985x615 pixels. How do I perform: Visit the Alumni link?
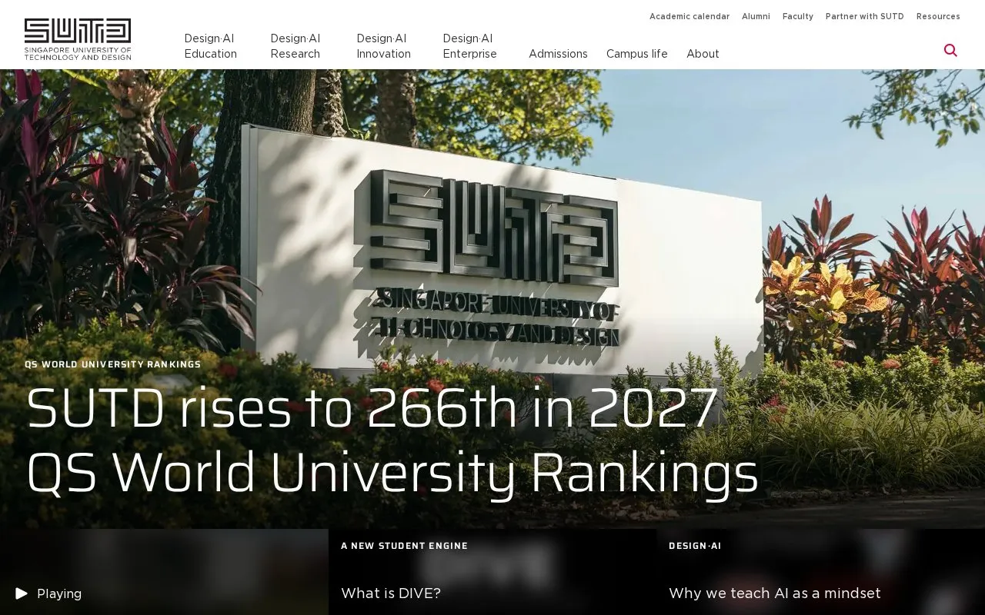coord(756,16)
